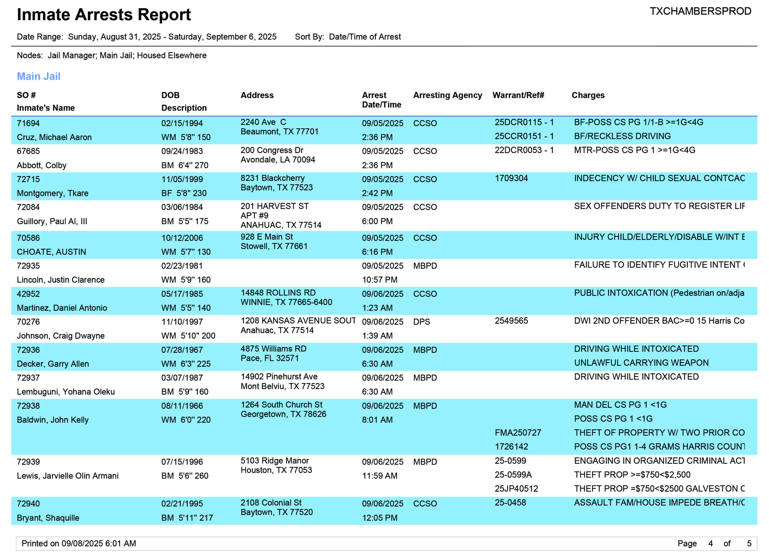Click the 'Inmate Arrests Report' title
Image resolution: width=769 pixels, height=554 pixels.
click(104, 15)
